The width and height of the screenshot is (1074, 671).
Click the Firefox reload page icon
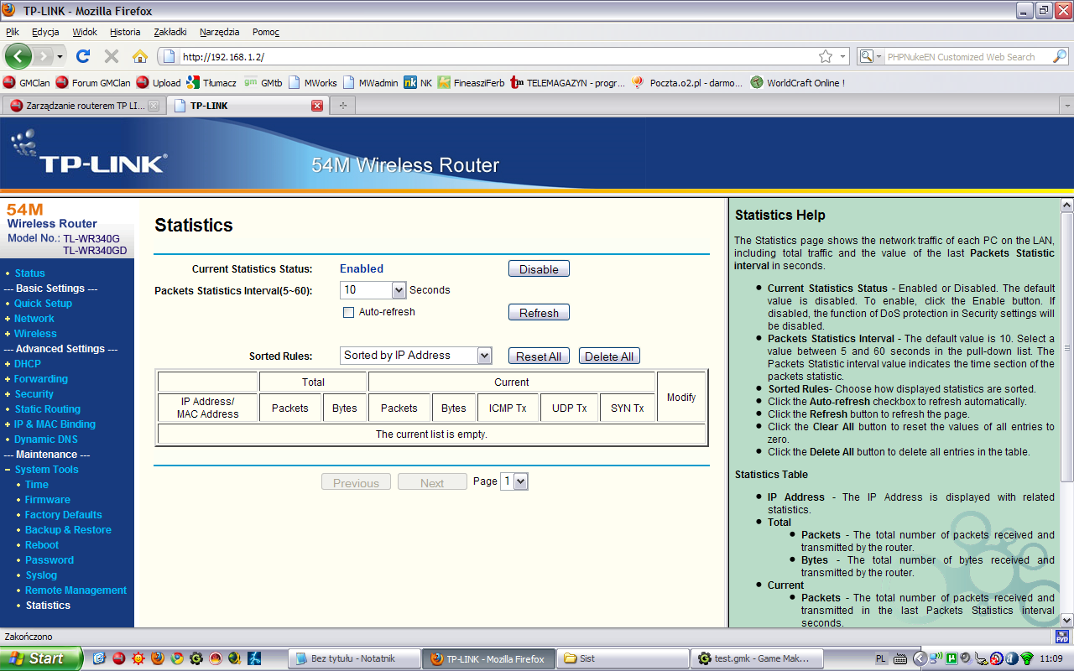point(82,56)
